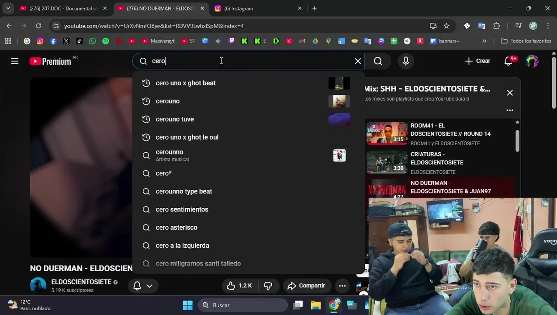Image resolution: width=557 pixels, height=315 pixels.
Task: Open Todos los favoritos folder
Action: (x=526, y=41)
